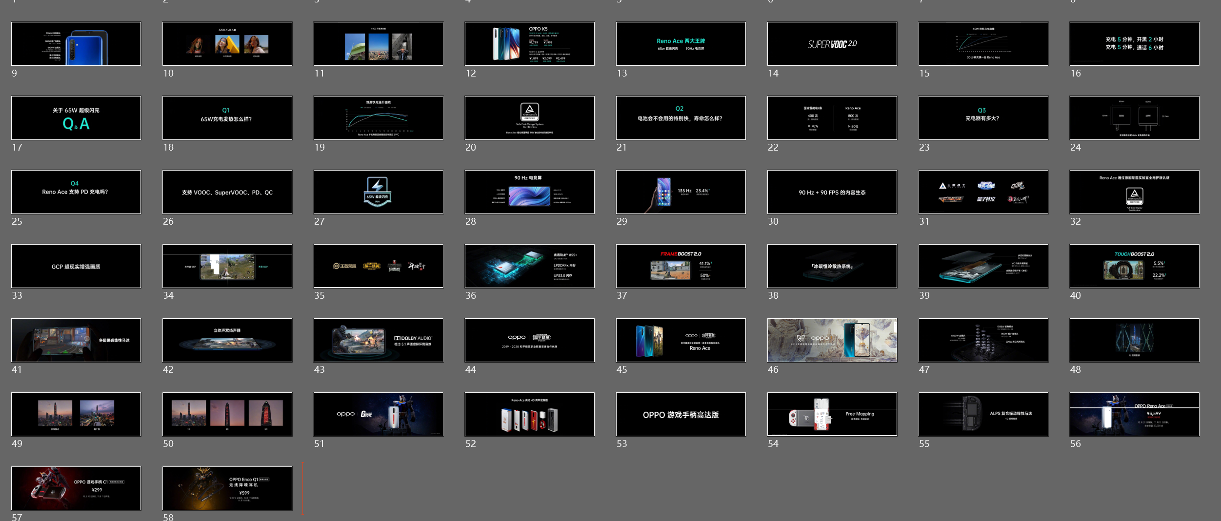Select slide 36 Snapdragon 855+ chip
This screenshot has width=1221, height=521.
pos(530,266)
